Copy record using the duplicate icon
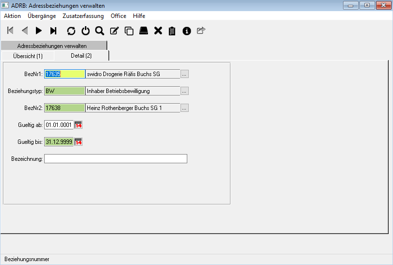The width and height of the screenshot is (393, 265). click(129, 31)
